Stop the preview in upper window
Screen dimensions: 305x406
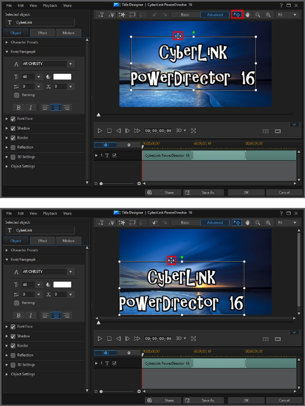pos(109,131)
